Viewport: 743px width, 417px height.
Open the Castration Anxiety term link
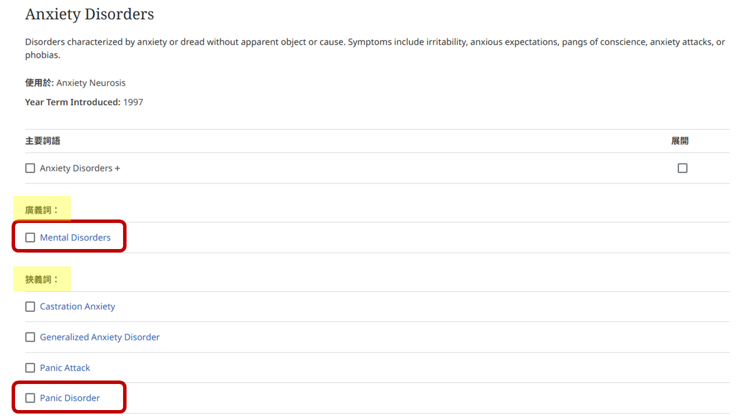point(77,307)
